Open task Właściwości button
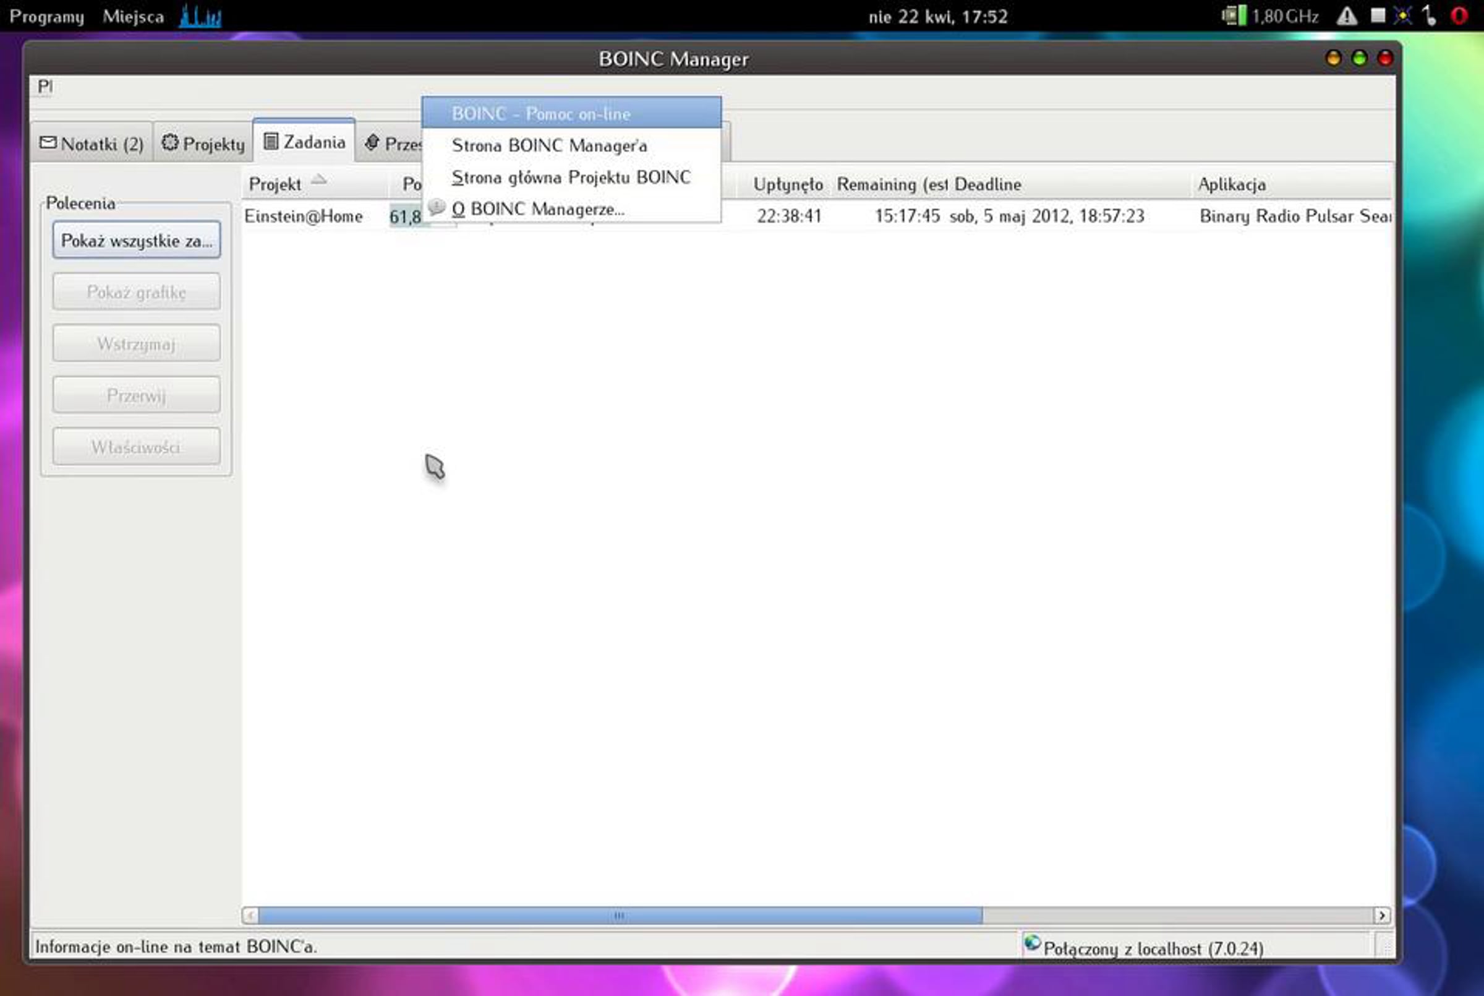The width and height of the screenshot is (1484, 996). pos(137,447)
